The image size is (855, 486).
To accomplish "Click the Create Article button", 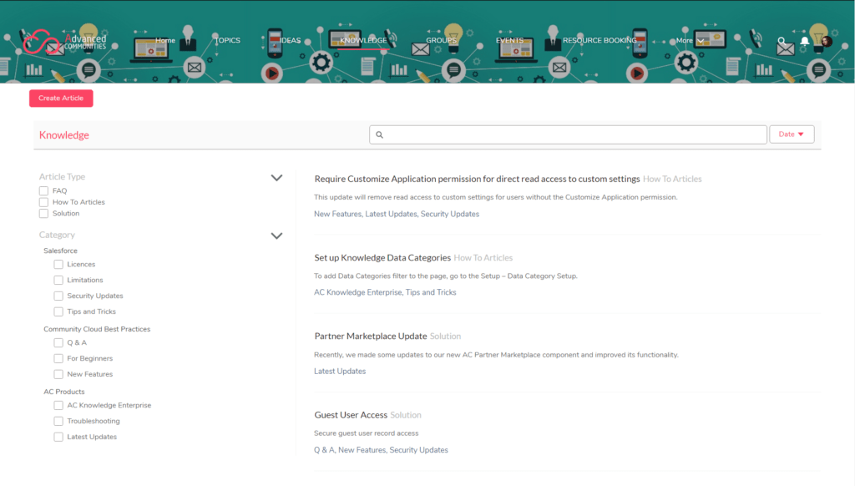I will [61, 99].
